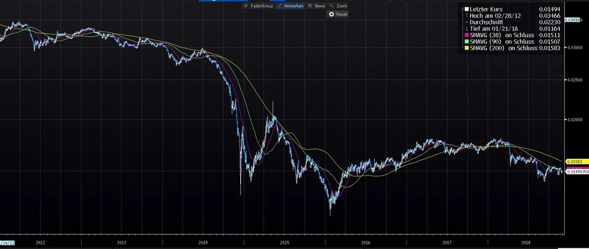Image resolution: width=589 pixels, height=249 pixels.
Task: Click the 0.01494 last price axis tag
Action: click(576, 172)
